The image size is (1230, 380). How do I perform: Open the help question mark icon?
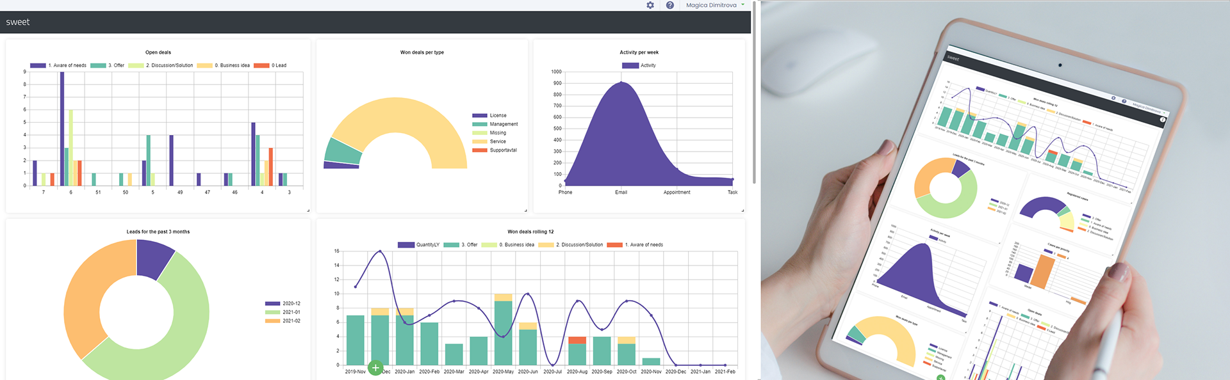click(669, 5)
